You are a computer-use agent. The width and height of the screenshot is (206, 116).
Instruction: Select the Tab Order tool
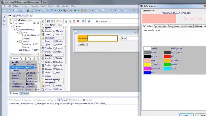58,34
